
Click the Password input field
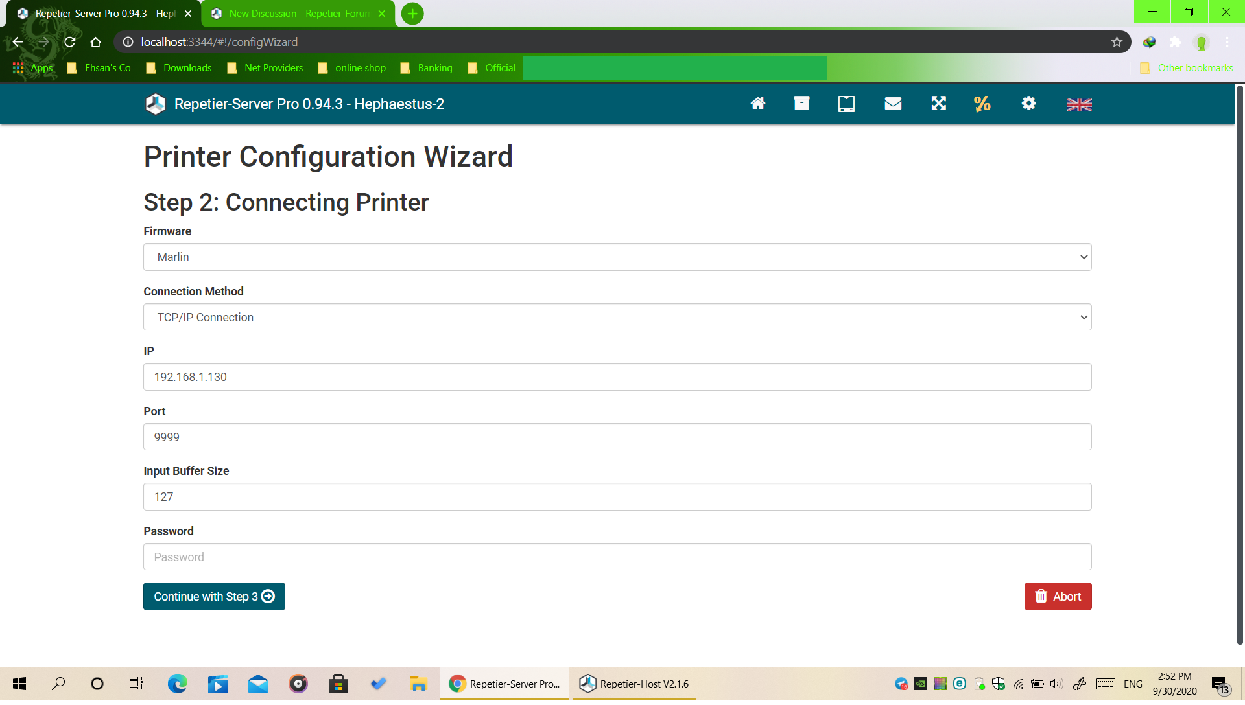(x=617, y=557)
